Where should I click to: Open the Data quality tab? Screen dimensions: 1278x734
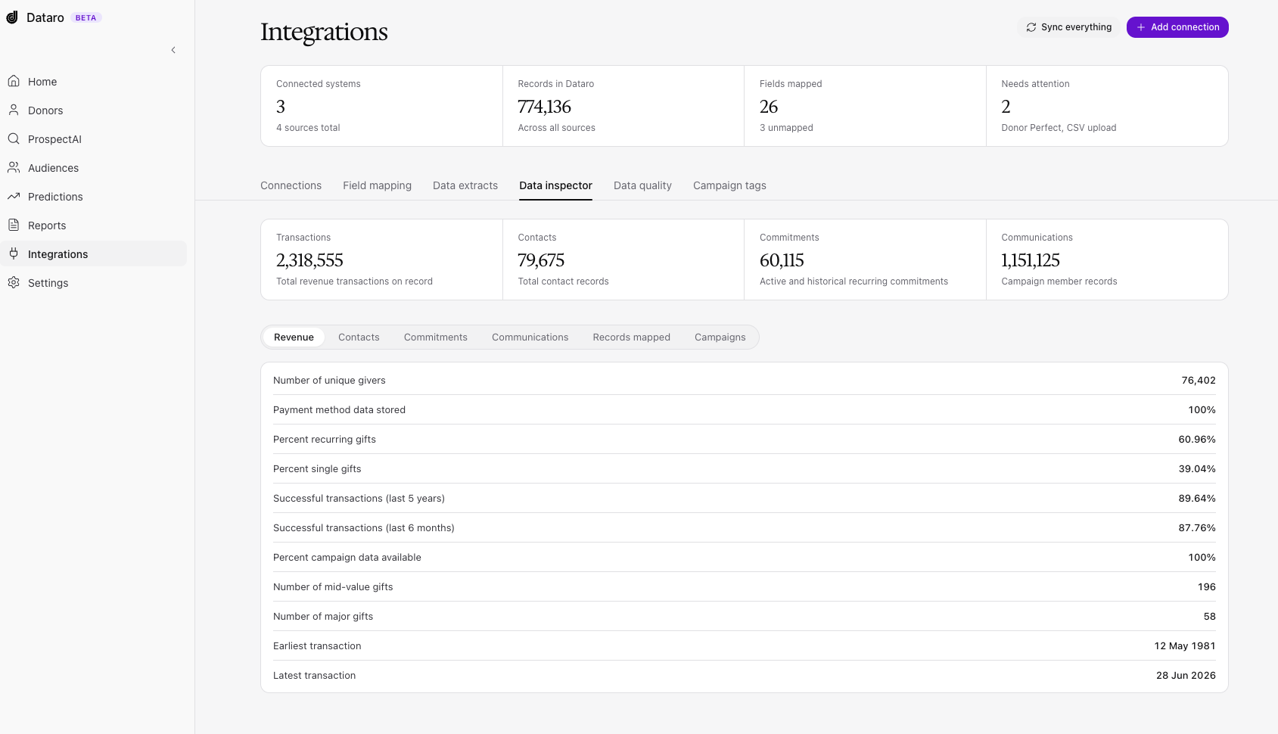pyautogui.click(x=642, y=185)
